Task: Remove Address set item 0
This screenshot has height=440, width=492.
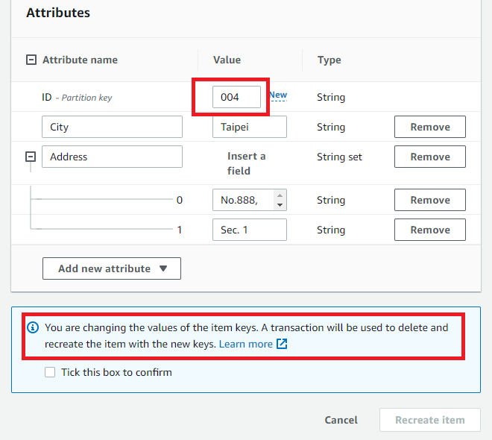Action: coord(430,200)
